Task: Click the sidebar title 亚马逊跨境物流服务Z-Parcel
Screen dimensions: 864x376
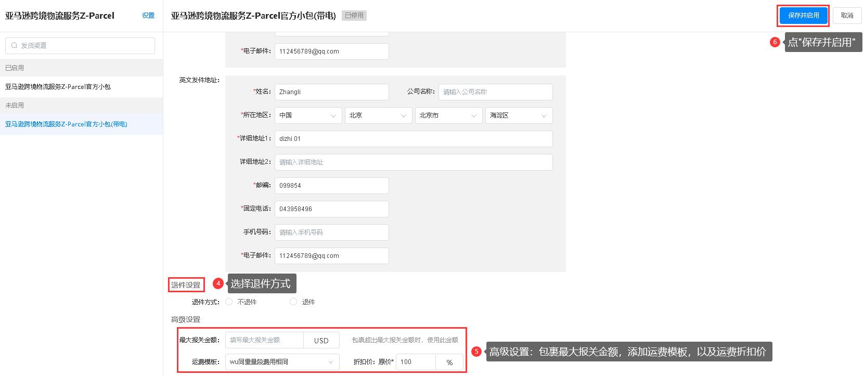Action: point(60,16)
